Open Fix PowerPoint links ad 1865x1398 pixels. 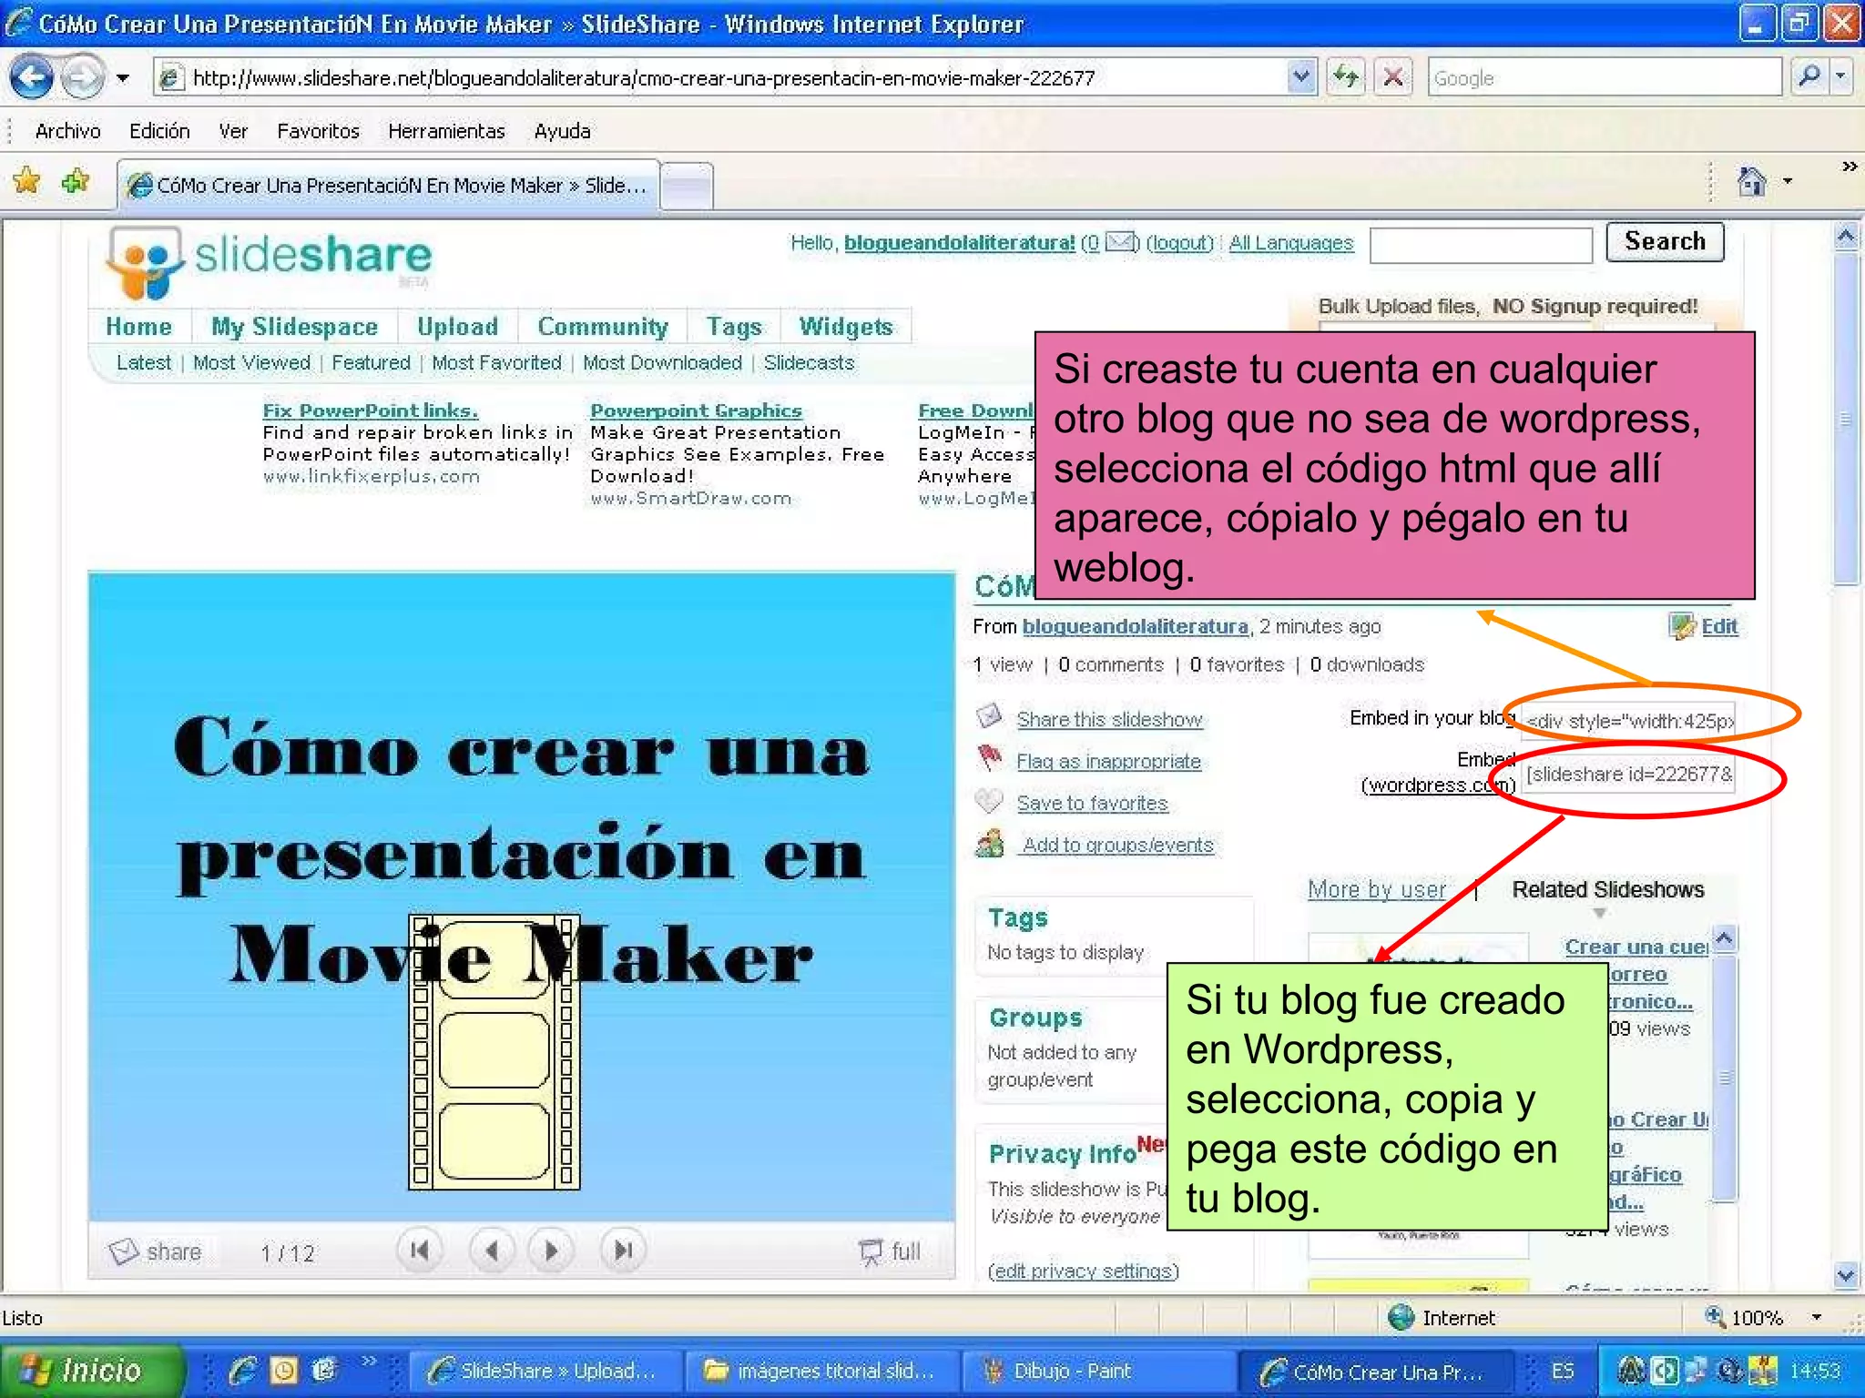click(x=370, y=410)
